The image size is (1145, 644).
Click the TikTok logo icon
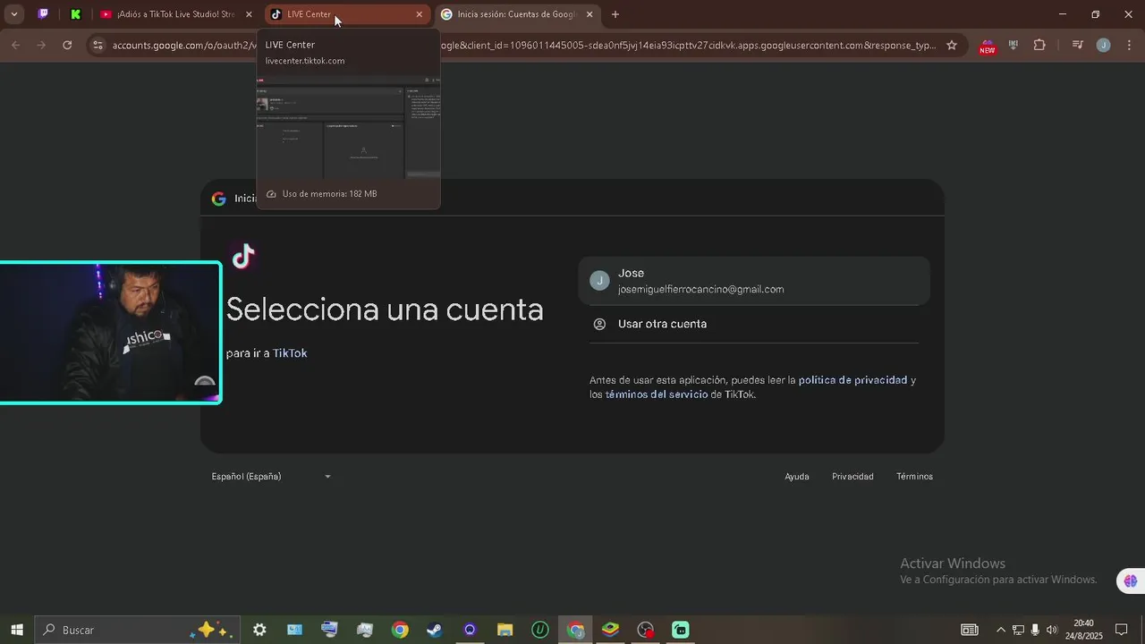point(243,257)
